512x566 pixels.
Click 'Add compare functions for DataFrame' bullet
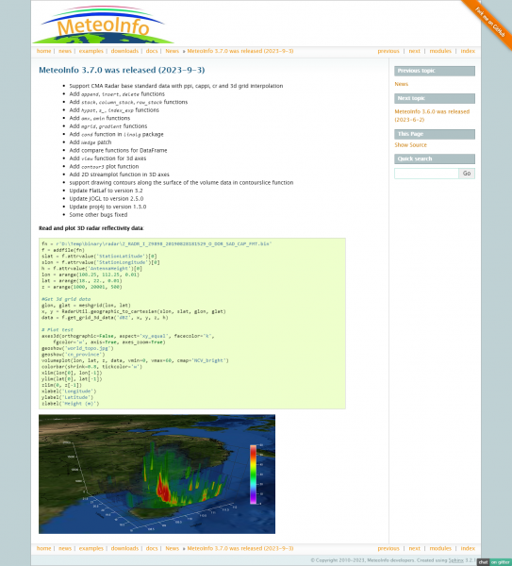[118, 150]
